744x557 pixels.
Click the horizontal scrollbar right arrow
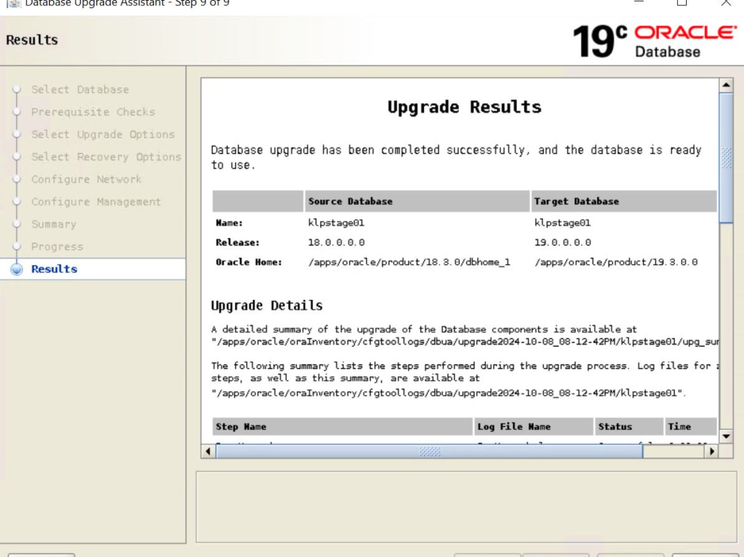pos(712,451)
